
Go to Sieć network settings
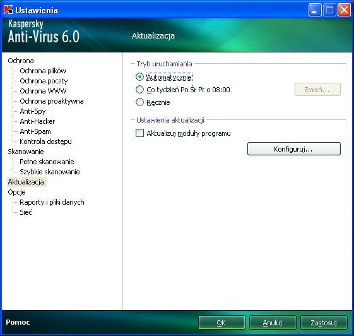[26, 212]
